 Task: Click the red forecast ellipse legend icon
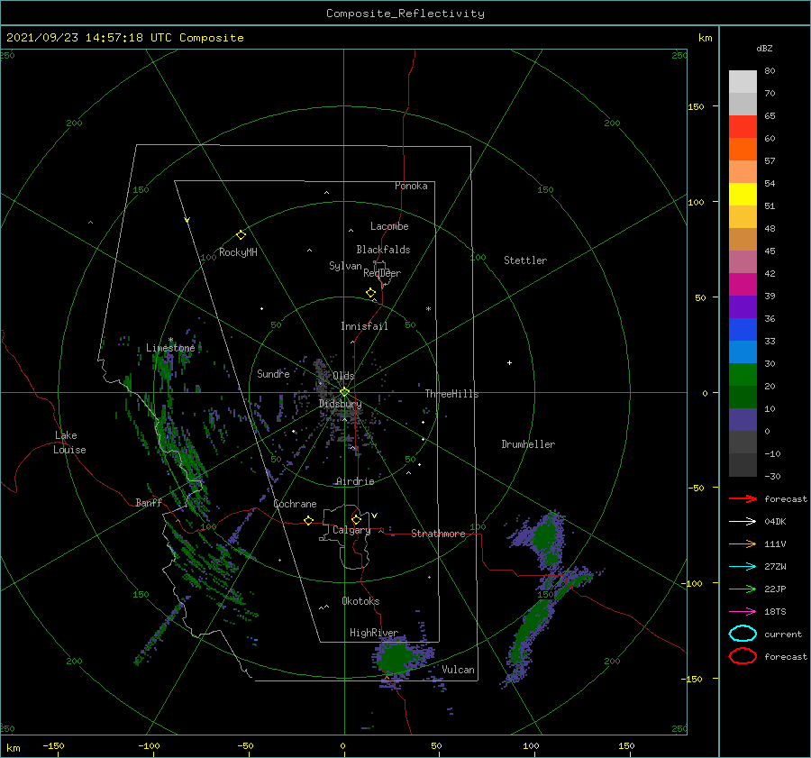[x=743, y=656]
